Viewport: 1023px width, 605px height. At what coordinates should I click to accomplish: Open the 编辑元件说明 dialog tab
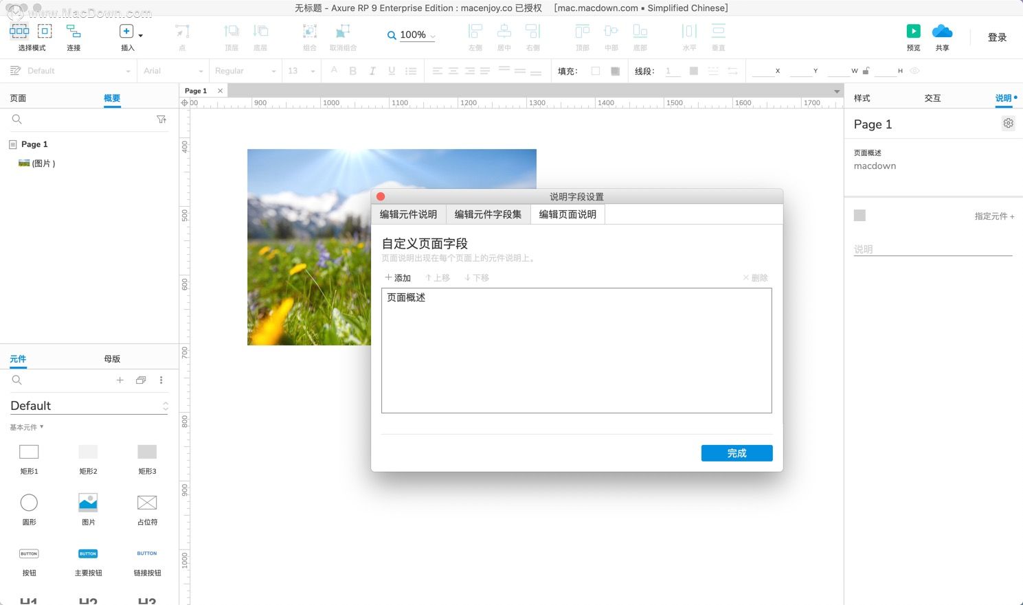point(408,214)
